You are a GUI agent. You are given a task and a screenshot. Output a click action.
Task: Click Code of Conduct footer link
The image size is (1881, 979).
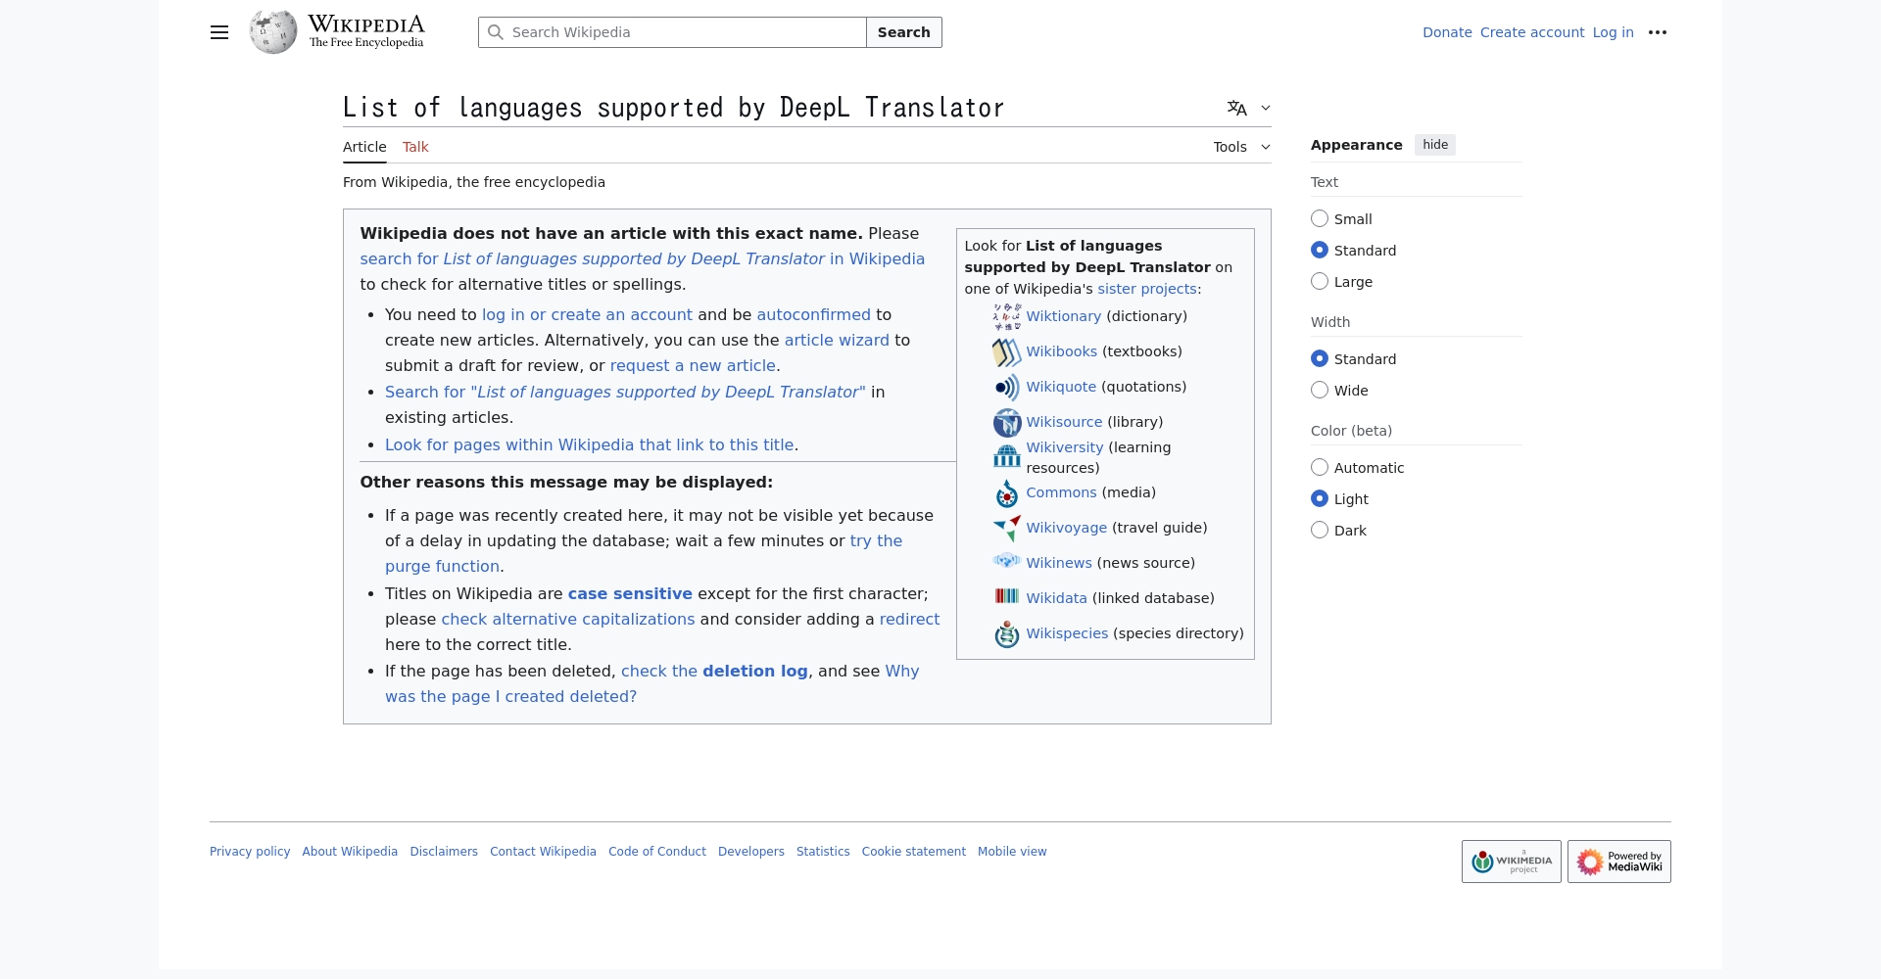[657, 852]
